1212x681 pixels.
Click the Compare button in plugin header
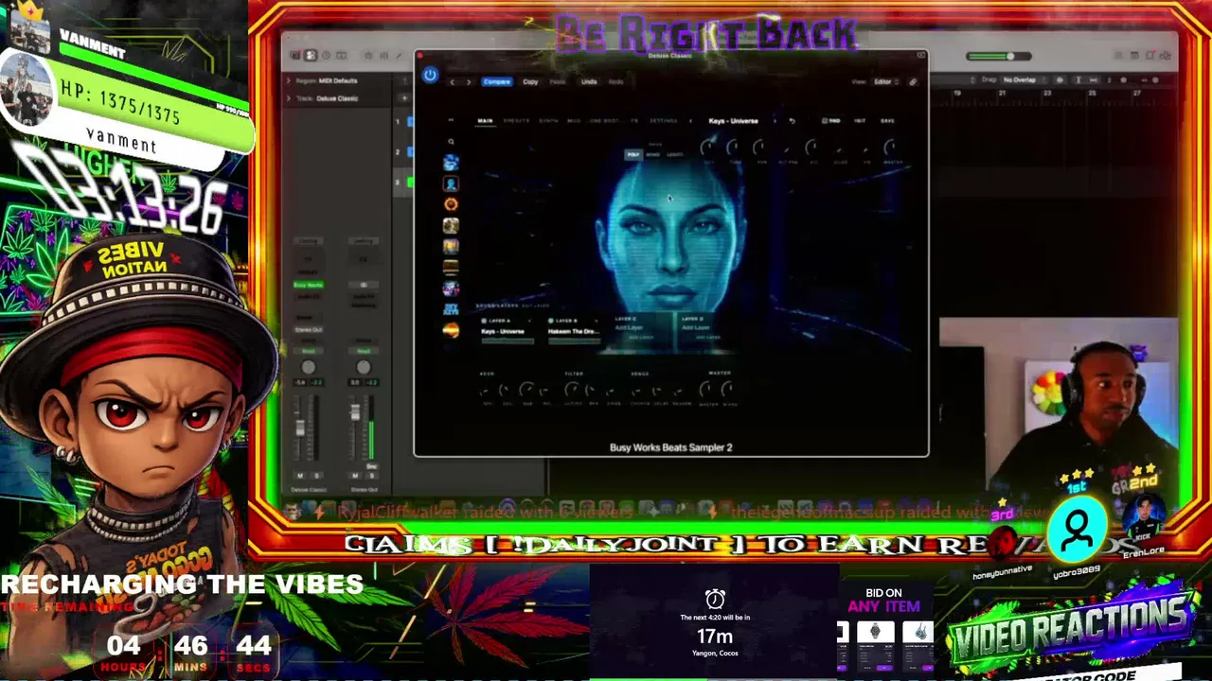click(x=496, y=82)
